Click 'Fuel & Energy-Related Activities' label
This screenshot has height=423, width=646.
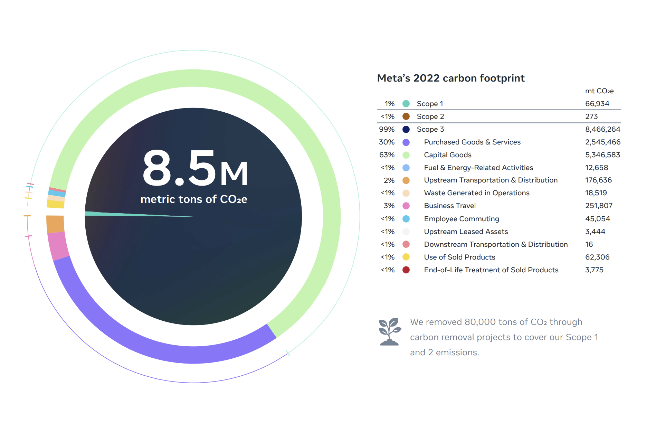478,168
